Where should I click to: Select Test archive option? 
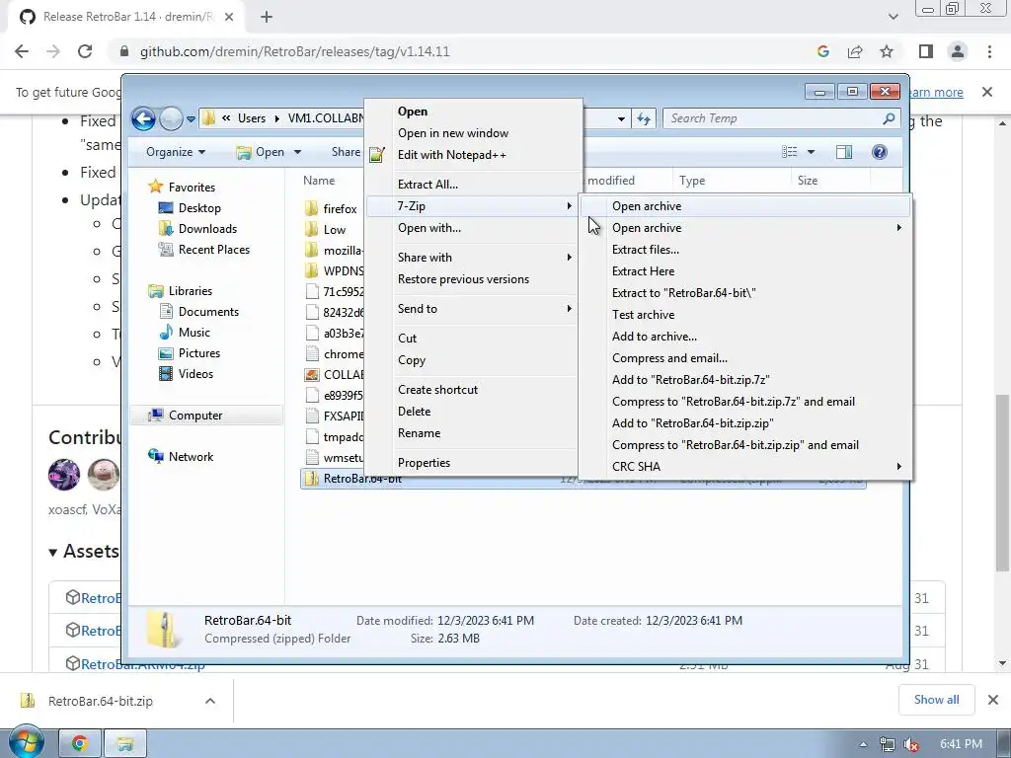coord(746,315)
